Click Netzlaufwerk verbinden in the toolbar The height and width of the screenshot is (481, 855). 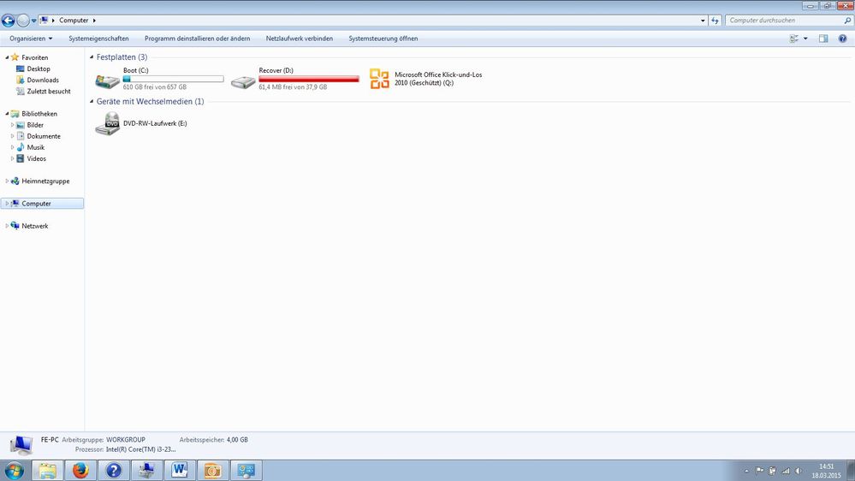click(x=299, y=39)
